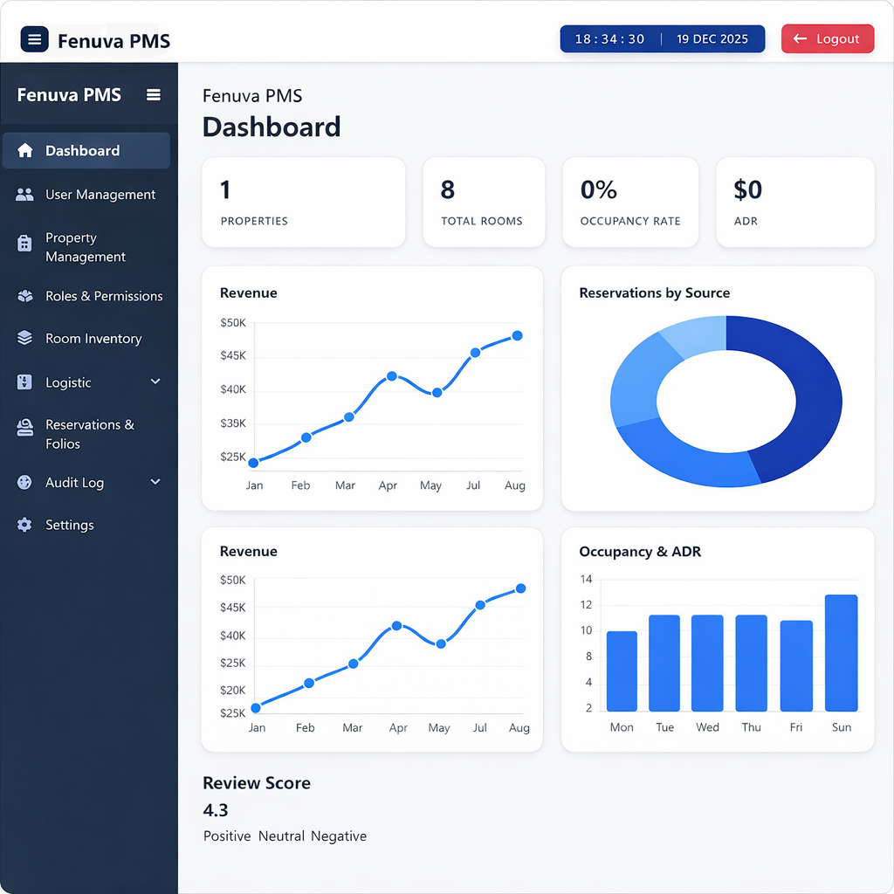
Task: Expand the Audit Log dropdown arrow
Action: coord(155,482)
